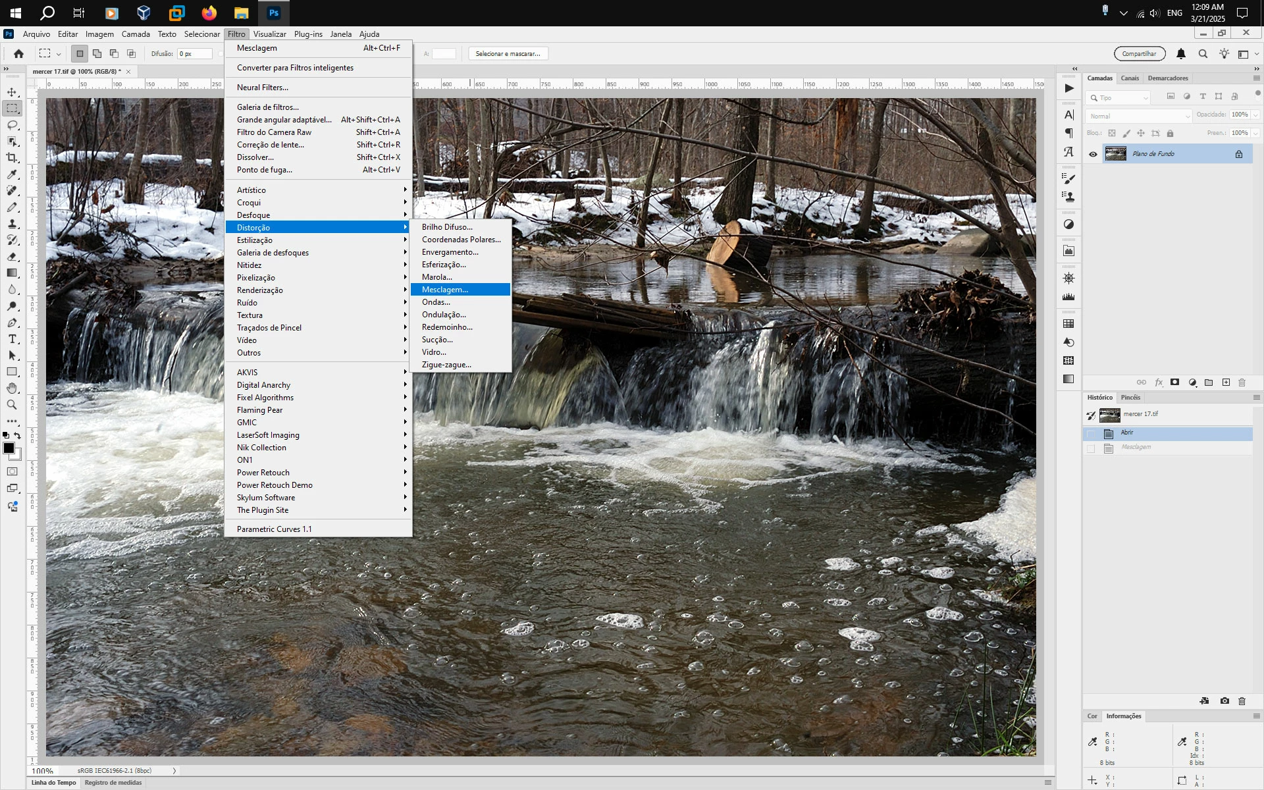Click the Selecionar e mascarar button
This screenshot has height=790, width=1264.
click(x=508, y=54)
